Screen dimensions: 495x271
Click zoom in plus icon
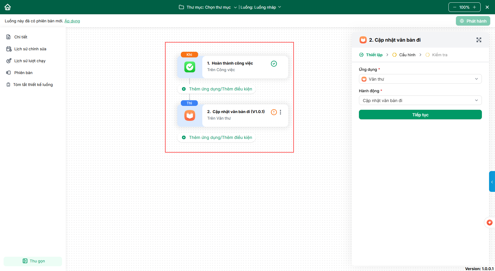(x=474, y=7)
